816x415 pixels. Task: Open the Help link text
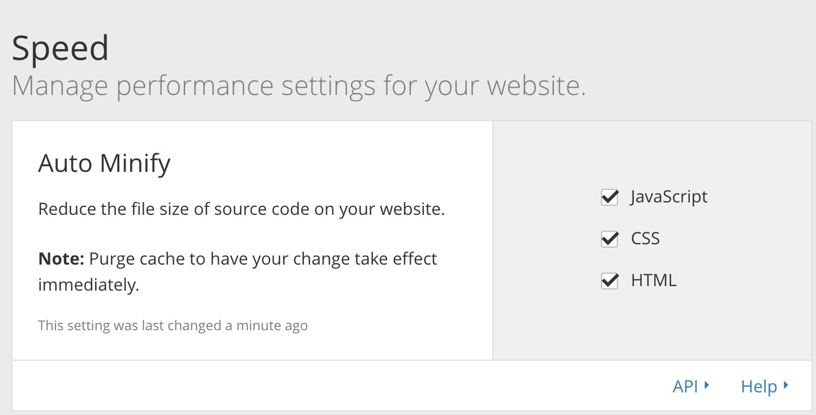point(759,387)
